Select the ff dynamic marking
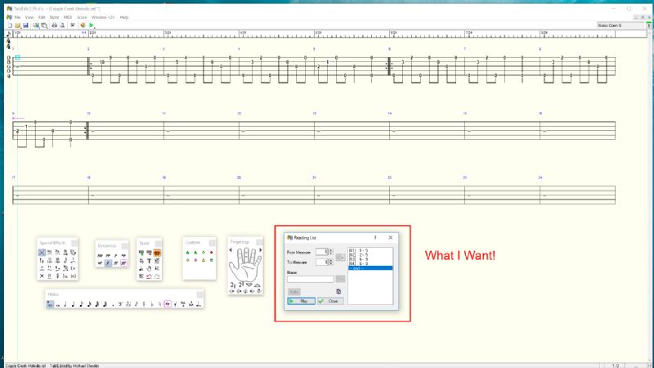 [116, 263]
